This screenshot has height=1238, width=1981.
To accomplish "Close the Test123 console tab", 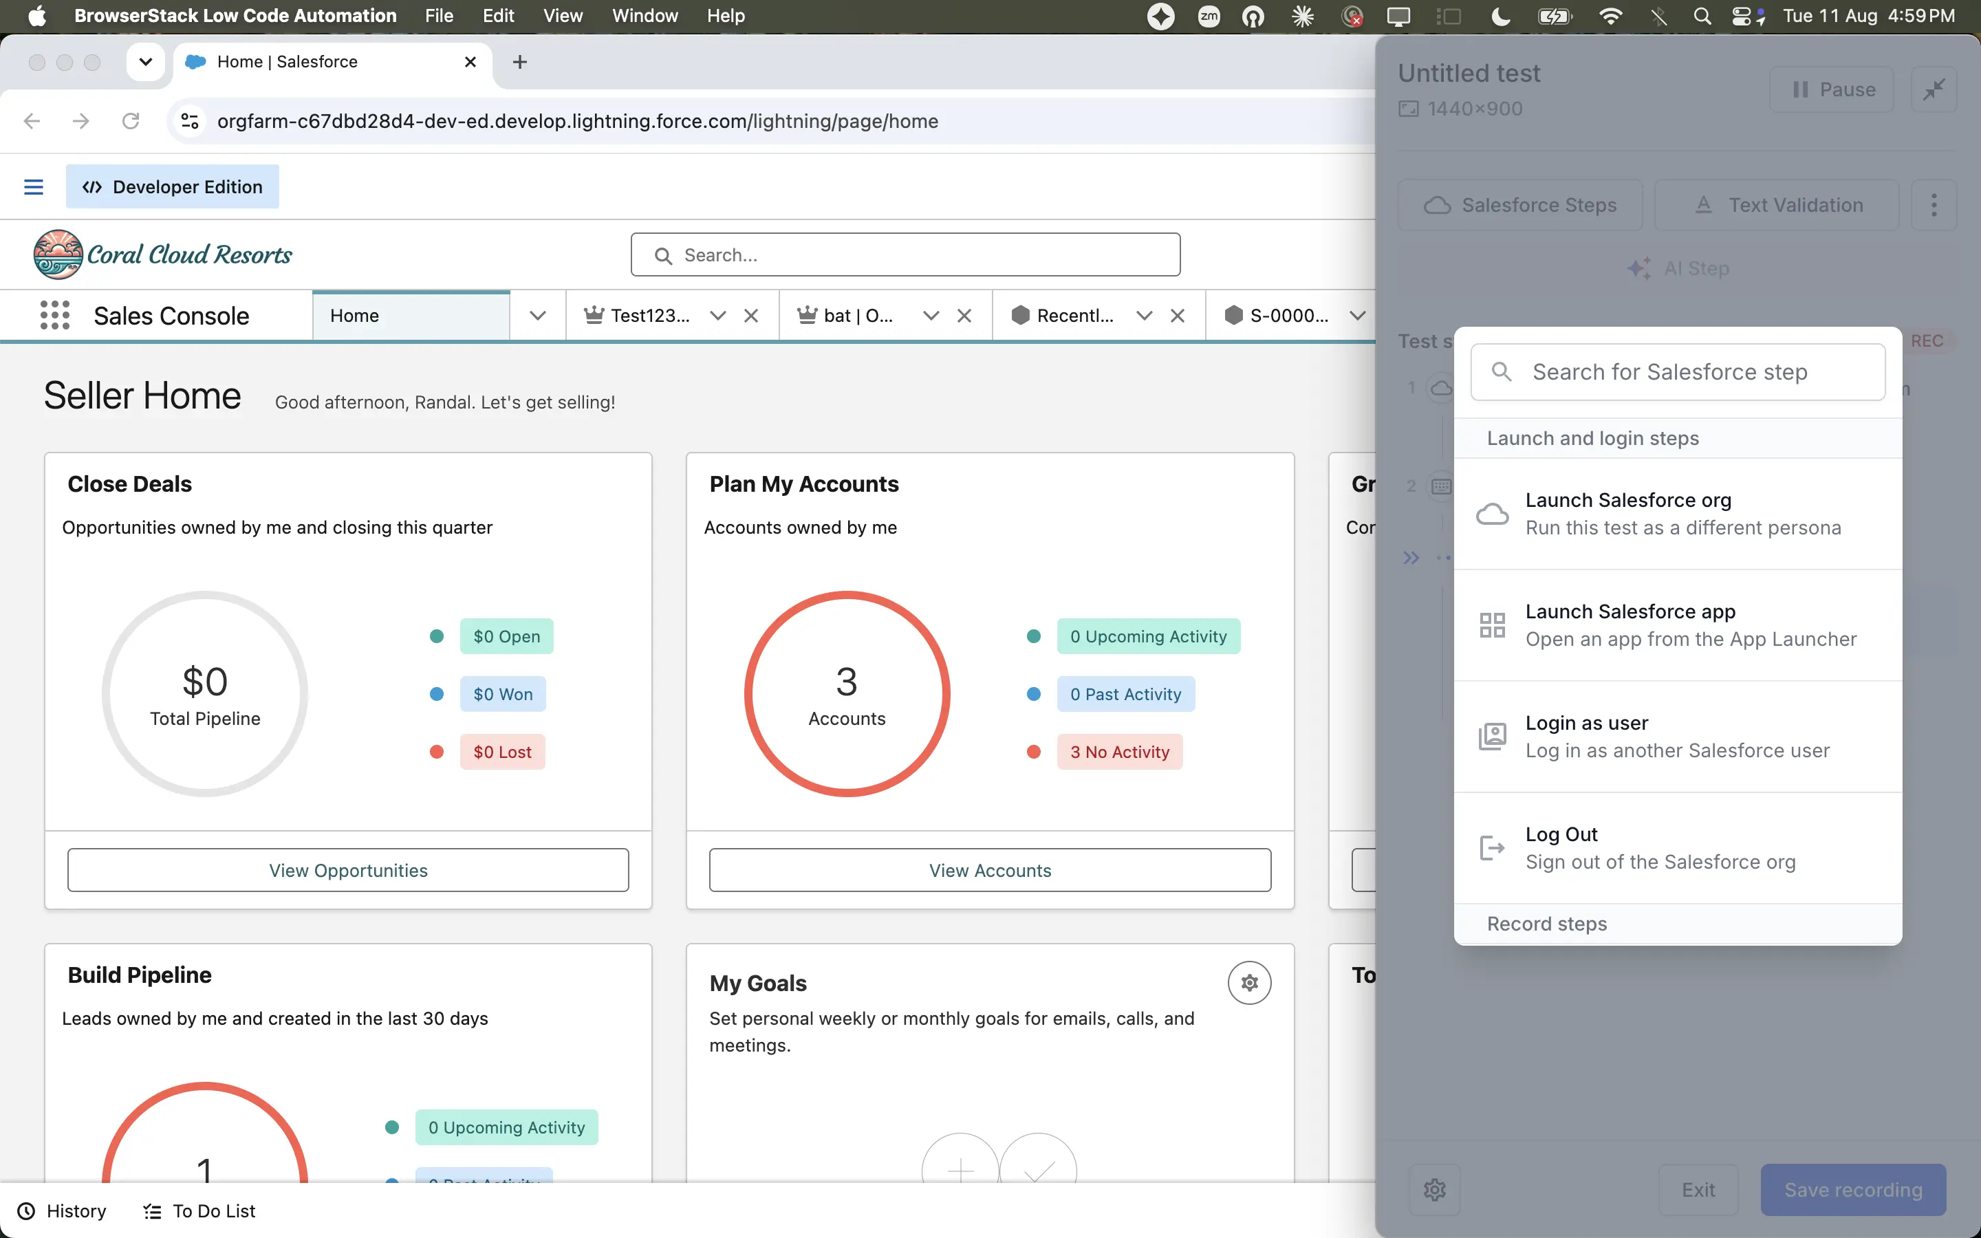I will [750, 316].
